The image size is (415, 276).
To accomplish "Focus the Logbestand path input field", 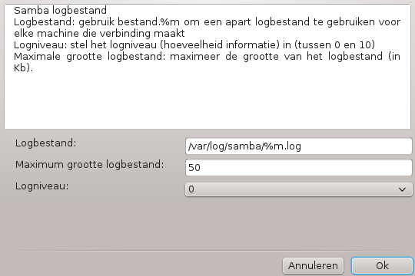I will [298, 146].
